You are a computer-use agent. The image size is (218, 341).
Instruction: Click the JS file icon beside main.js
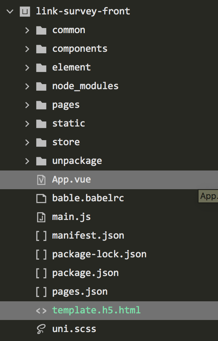(x=41, y=217)
